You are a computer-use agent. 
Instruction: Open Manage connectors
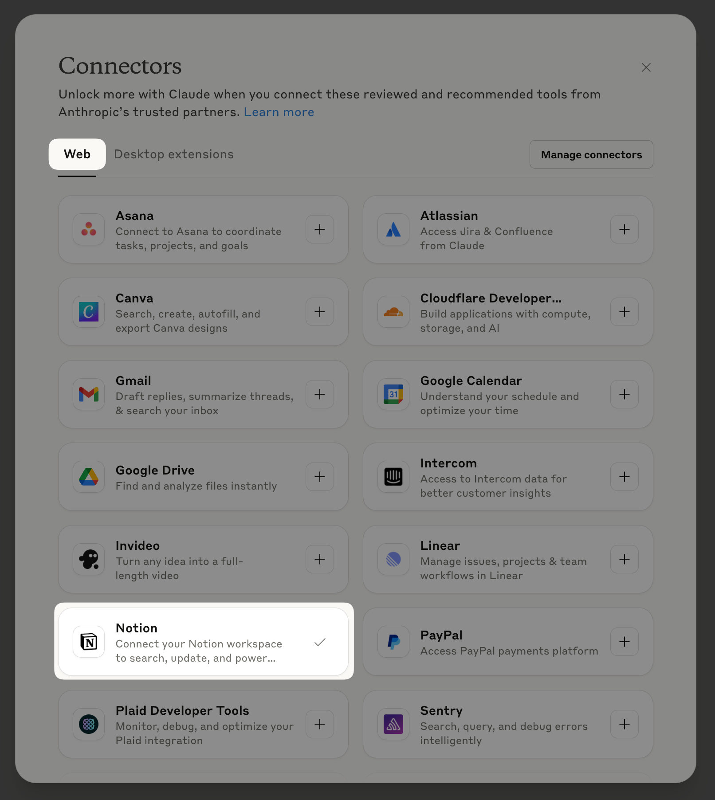[591, 154]
